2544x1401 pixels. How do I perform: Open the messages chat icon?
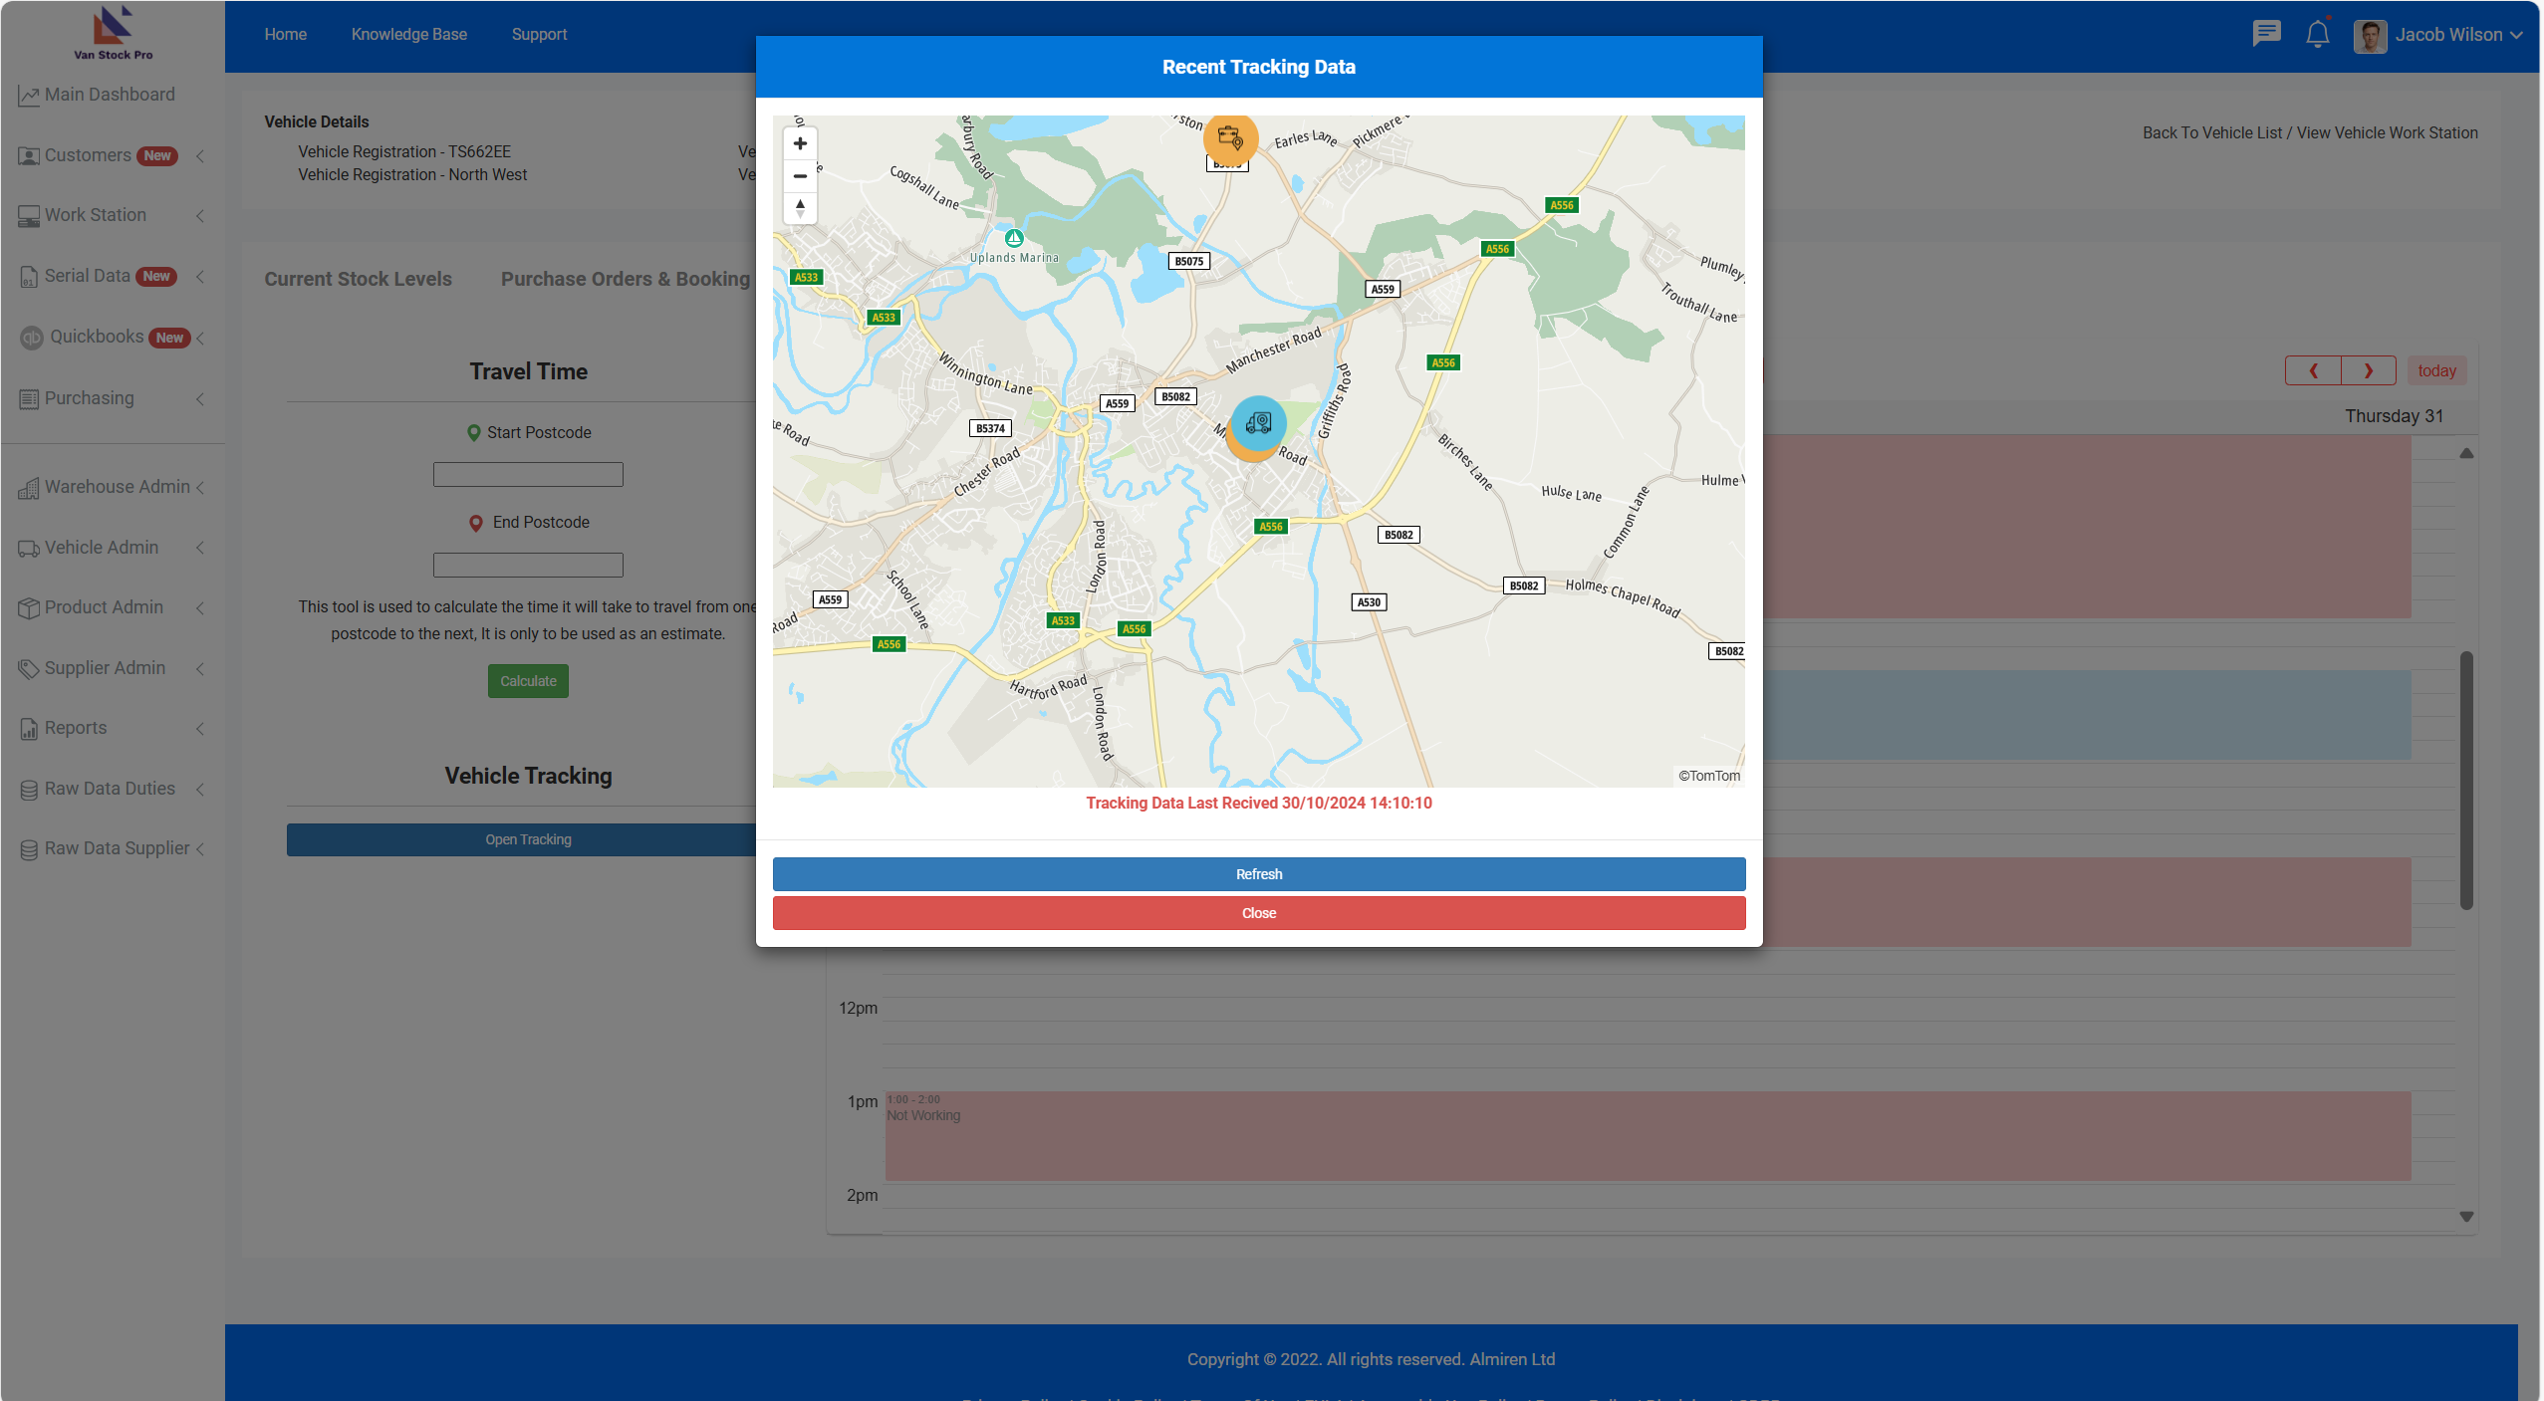[2266, 34]
